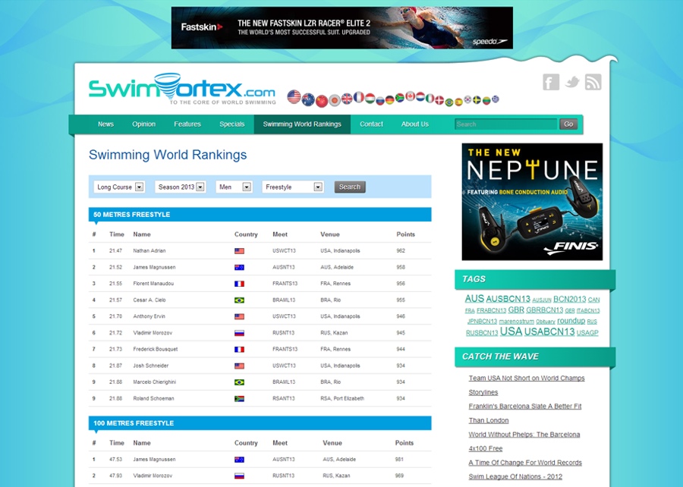683x487 pixels.
Task: Select the China flag ball
Action: click(322, 102)
